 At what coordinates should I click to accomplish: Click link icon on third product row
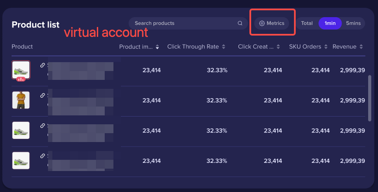pos(42,126)
